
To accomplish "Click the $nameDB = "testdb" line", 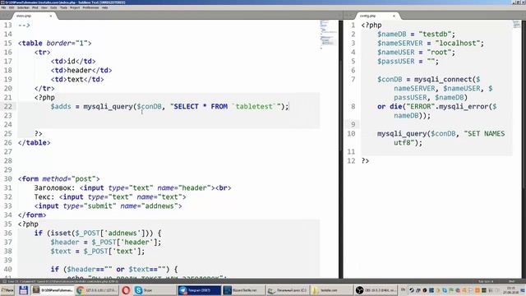I will [x=416, y=34].
